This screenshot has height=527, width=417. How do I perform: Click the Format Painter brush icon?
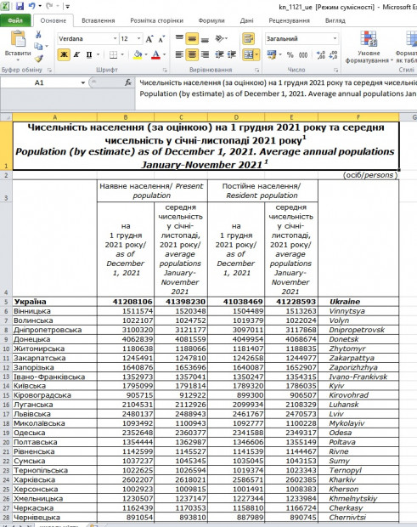tap(38, 59)
